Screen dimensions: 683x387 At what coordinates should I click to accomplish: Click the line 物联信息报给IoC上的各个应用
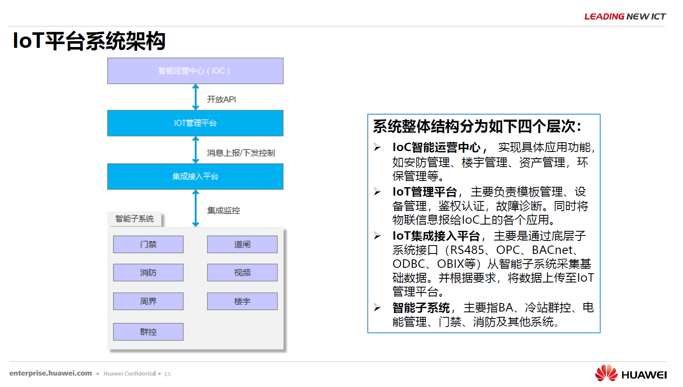click(x=474, y=220)
